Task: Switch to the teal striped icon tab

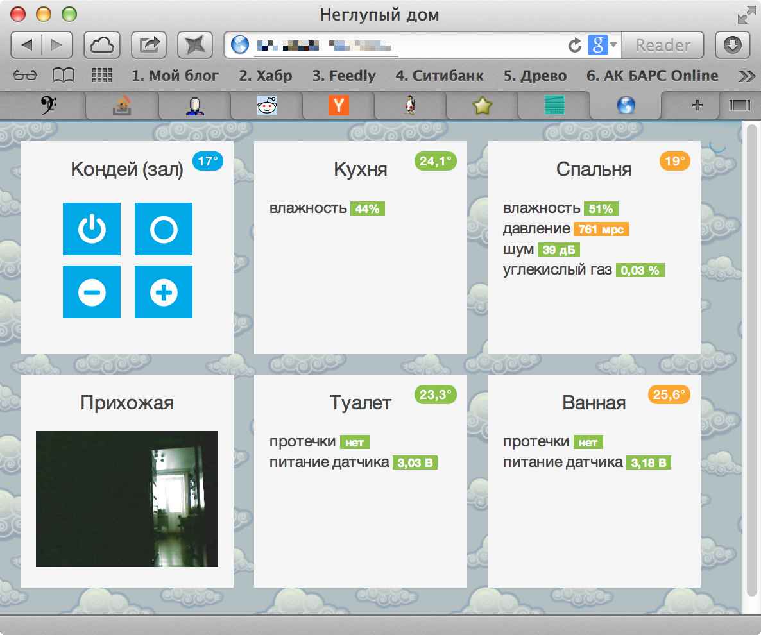Action: click(x=554, y=105)
